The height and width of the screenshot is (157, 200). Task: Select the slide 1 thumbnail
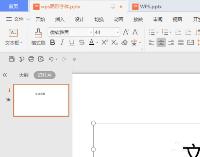click(41, 100)
